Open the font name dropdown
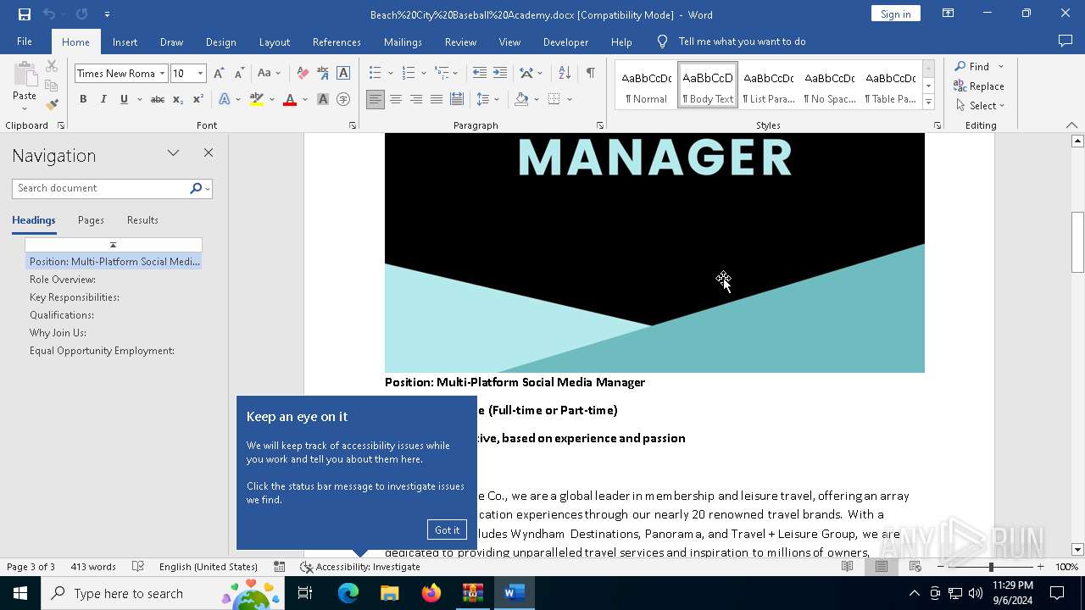The image size is (1085, 610). [162, 74]
